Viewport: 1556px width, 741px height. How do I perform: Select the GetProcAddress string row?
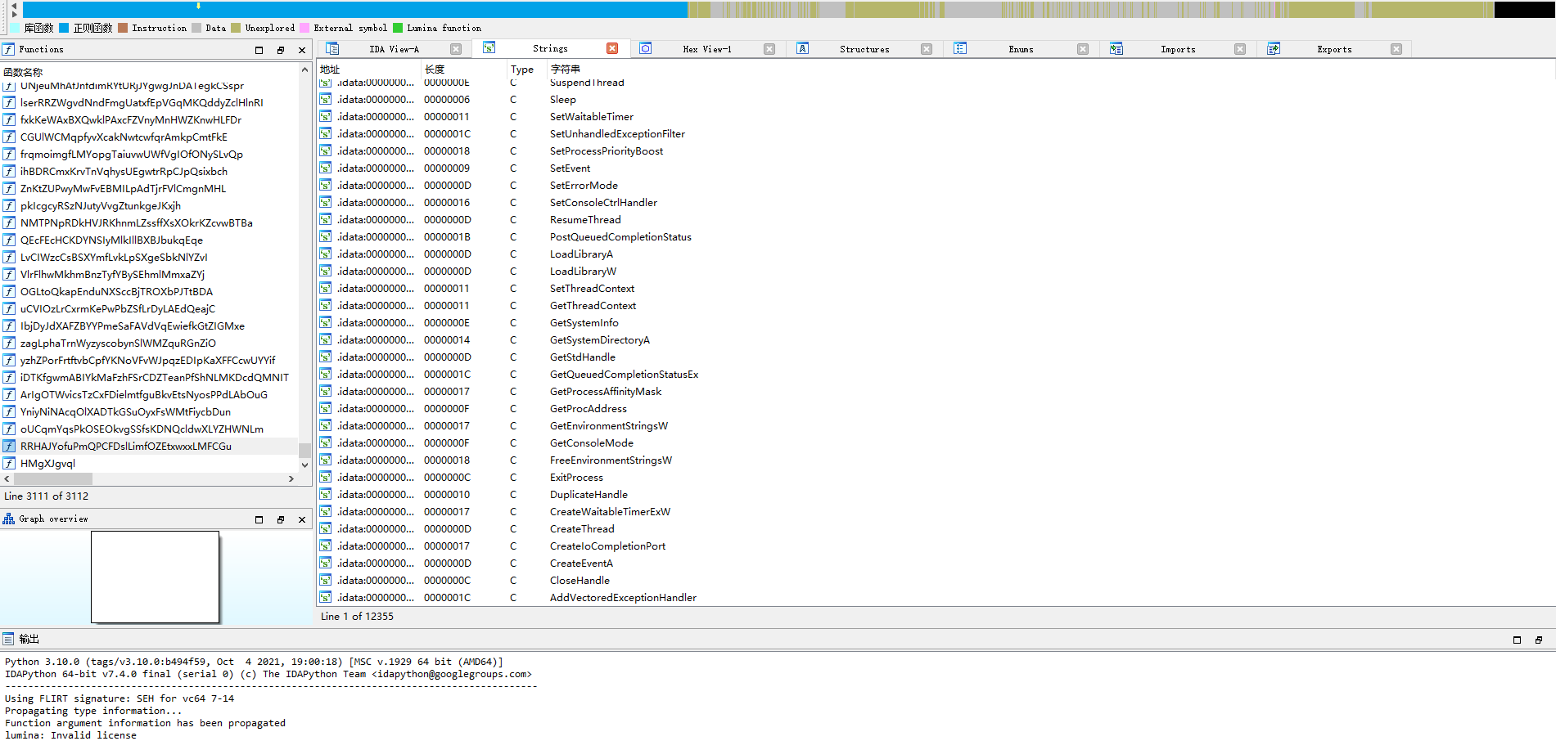click(588, 409)
